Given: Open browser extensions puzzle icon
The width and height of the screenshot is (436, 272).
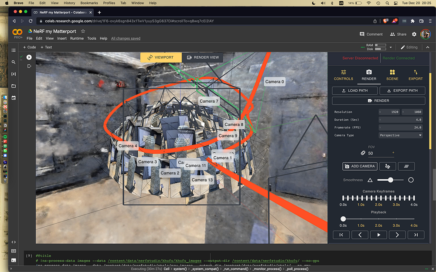Looking at the screenshot, I should [412, 21].
